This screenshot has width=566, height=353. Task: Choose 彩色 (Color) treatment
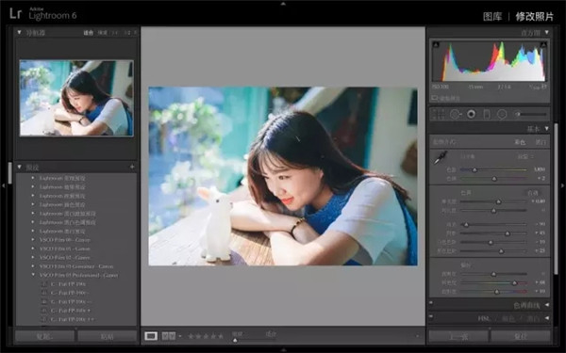[520, 142]
